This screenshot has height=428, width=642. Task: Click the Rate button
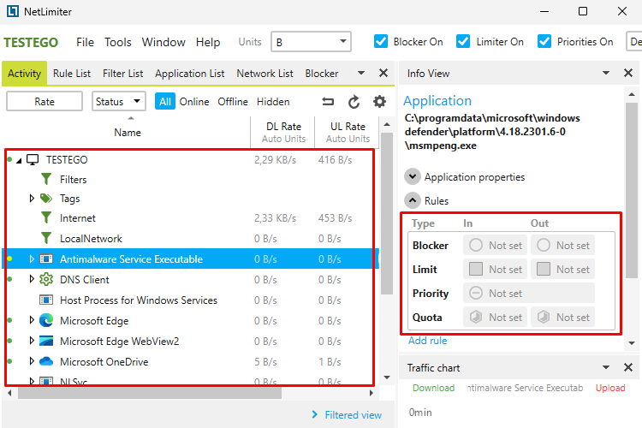[45, 101]
